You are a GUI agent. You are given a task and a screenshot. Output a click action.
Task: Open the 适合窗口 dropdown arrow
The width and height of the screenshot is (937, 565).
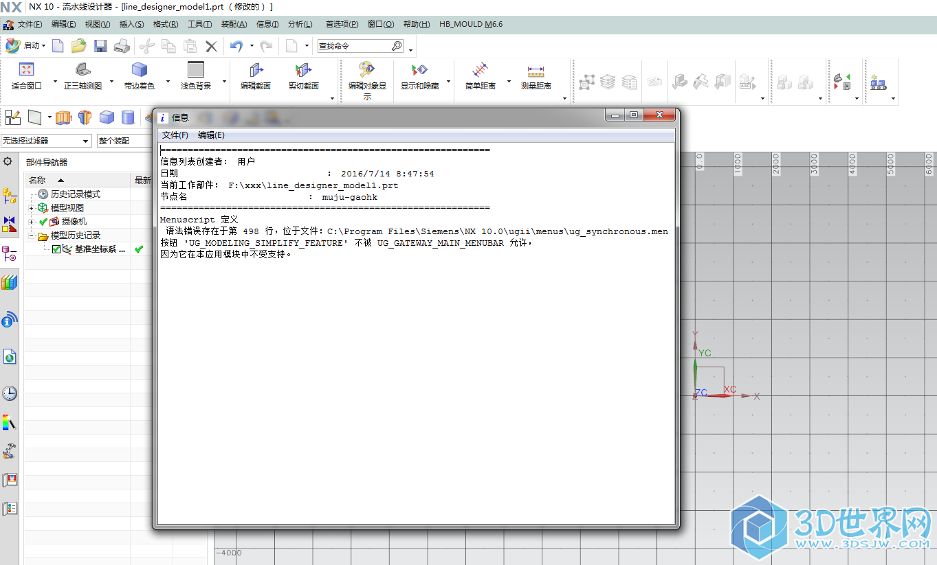pos(55,82)
